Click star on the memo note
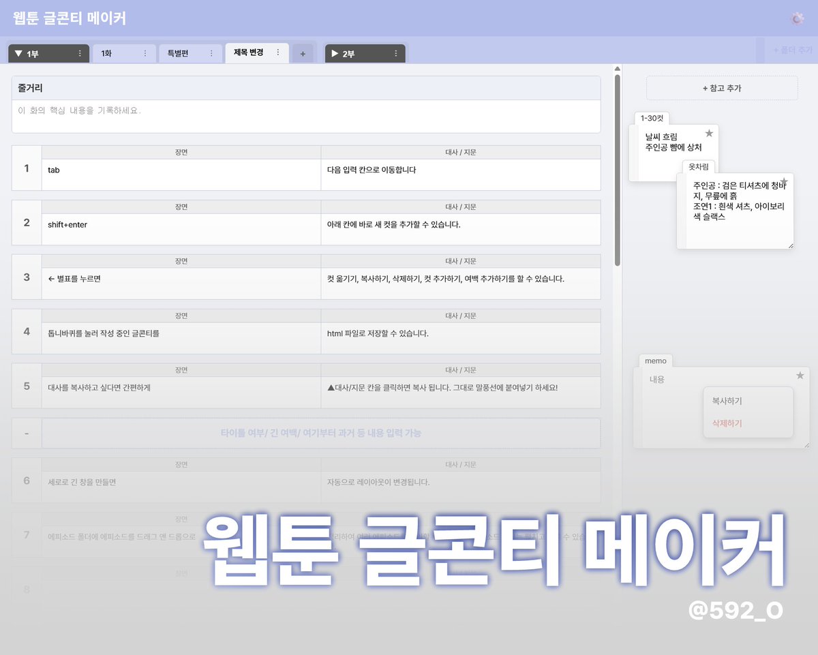Viewport: 818px width, 655px height. tap(800, 376)
